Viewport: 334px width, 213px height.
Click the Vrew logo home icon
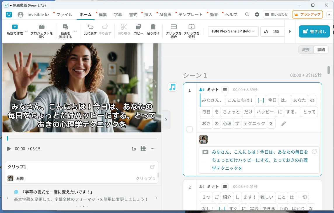pyautogui.click(x=9, y=15)
